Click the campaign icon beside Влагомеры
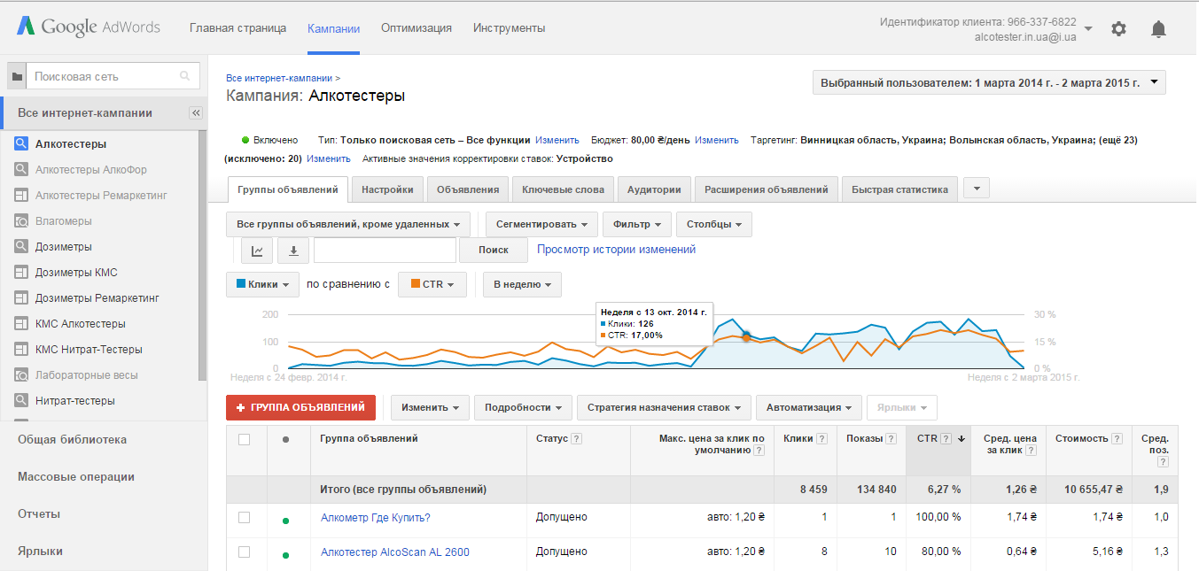This screenshot has height=571, width=1199. pos(21,220)
